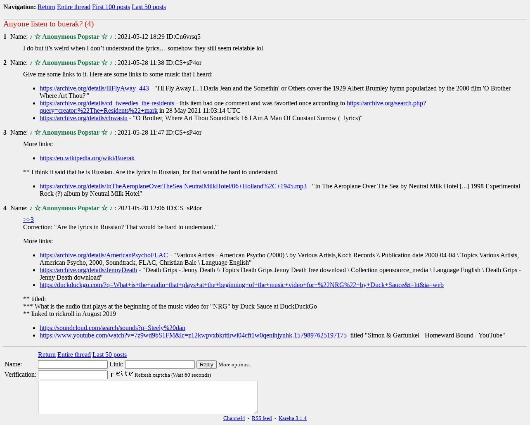Image resolution: width=530 pixels, height=425 pixels.
Task: Focus the Link input field
Action: click(x=160, y=364)
